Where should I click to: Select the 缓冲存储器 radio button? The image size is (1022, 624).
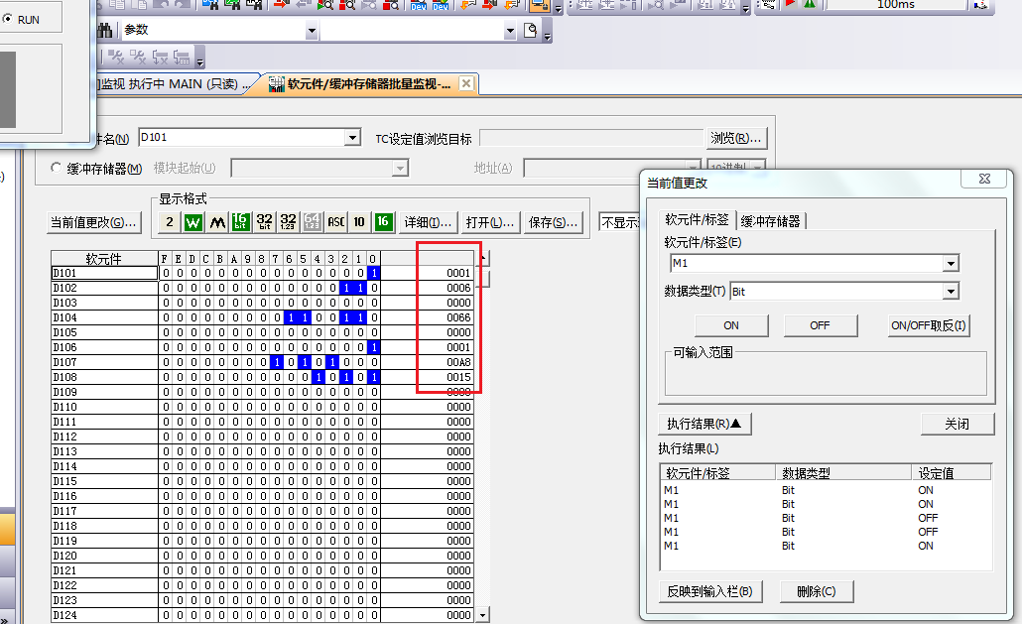pyautogui.click(x=57, y=169)
